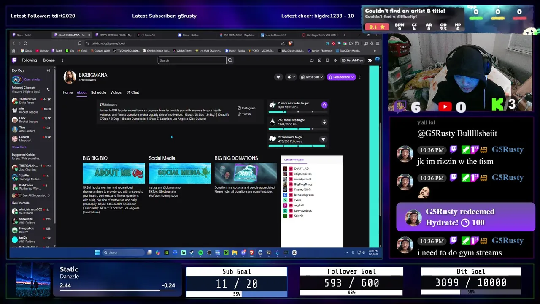Open Windows Start menu on taskbar
Viewport: 540px width, 304px height.
click(97, 252)
